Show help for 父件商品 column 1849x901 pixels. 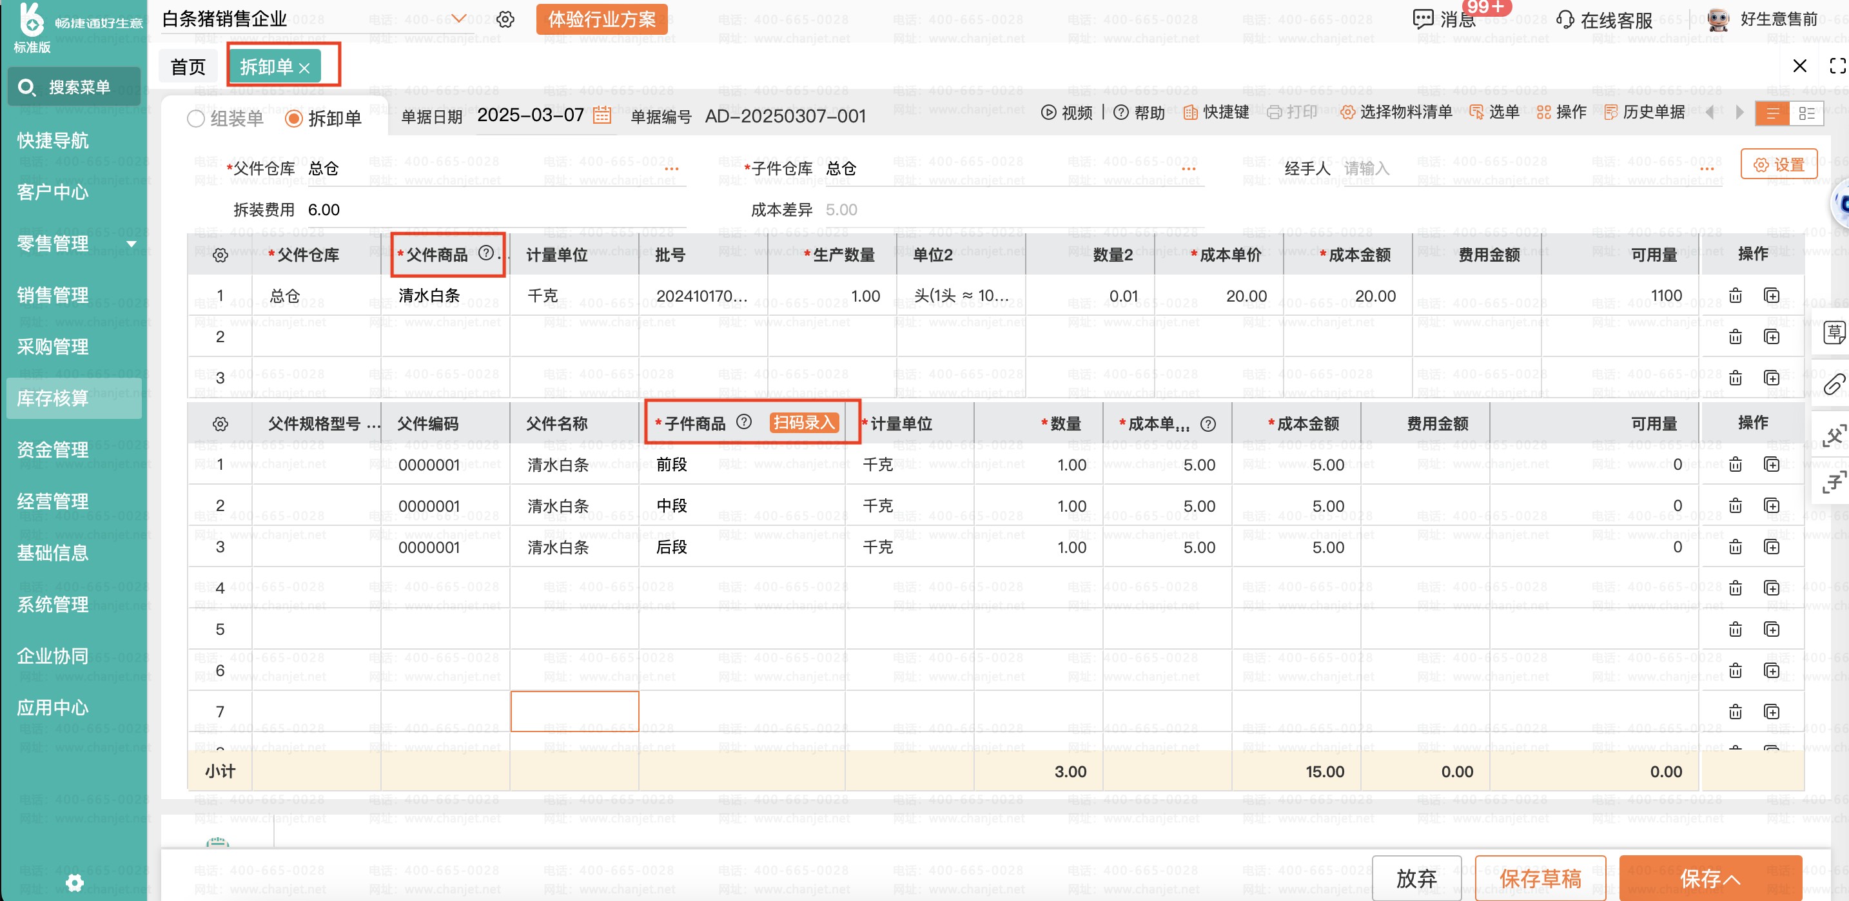tap(486, 253)
